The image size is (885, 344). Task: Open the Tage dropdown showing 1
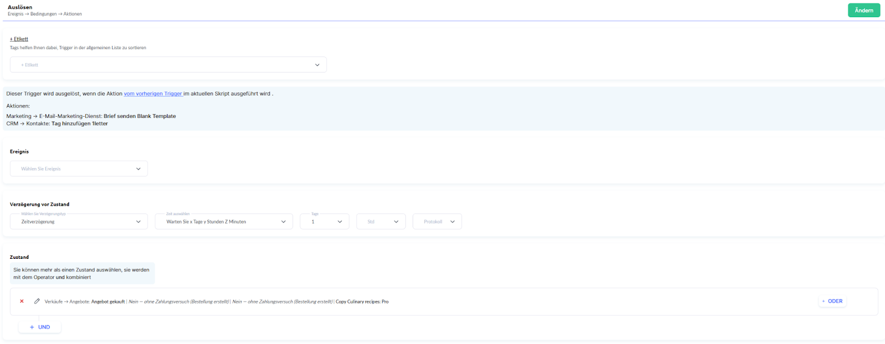321,222
